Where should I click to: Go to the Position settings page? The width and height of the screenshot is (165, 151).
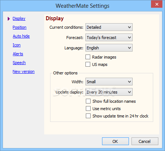[x=20, y=27]
